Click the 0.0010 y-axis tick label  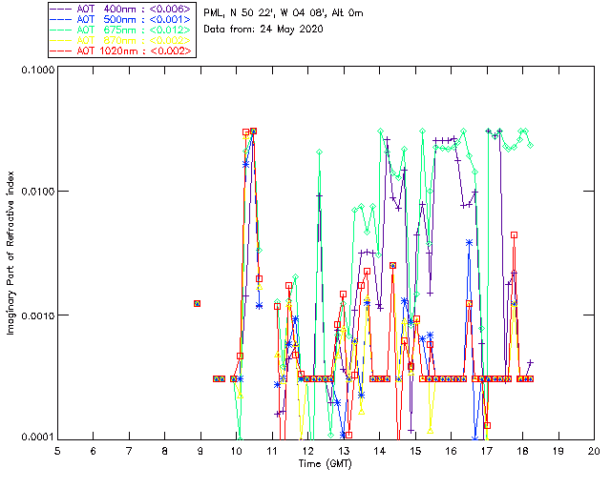tap(35, 315)
